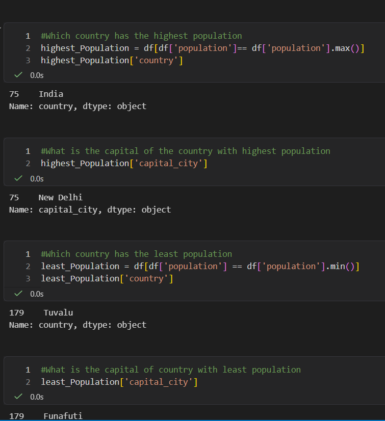Click the comment '#Which country has the highest population'
This screenshot has height=421, width=385.
click(141, 36)
